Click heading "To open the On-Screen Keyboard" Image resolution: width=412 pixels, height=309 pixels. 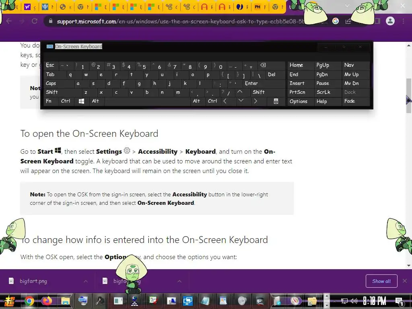tap(89, 134)
